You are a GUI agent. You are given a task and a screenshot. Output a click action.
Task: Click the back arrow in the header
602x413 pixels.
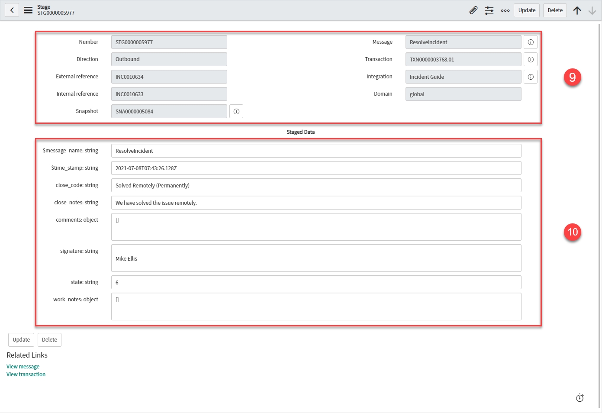pyautogui.click(x=12, y=10)
